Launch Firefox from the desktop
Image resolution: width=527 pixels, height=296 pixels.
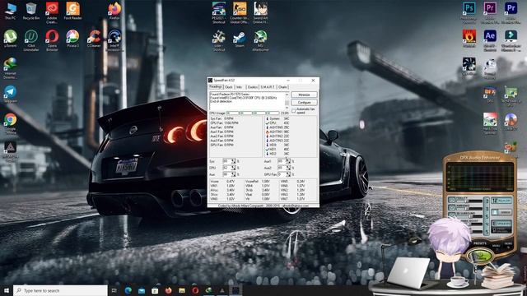[114, 11]
